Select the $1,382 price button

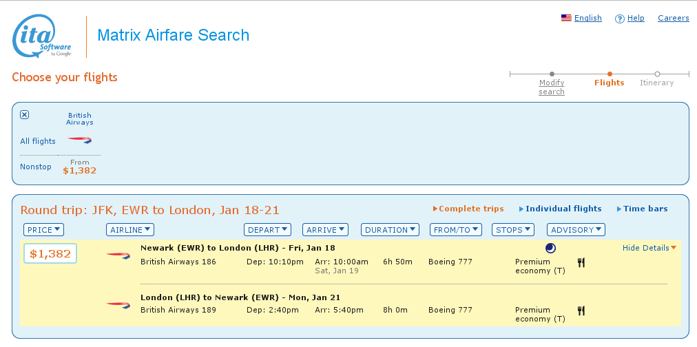pos(50,254)
